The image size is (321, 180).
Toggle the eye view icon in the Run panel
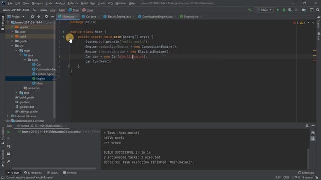8,146
